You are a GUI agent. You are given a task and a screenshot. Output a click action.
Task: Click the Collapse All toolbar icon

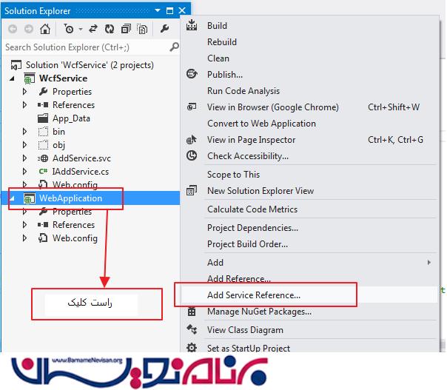[126, 30]
